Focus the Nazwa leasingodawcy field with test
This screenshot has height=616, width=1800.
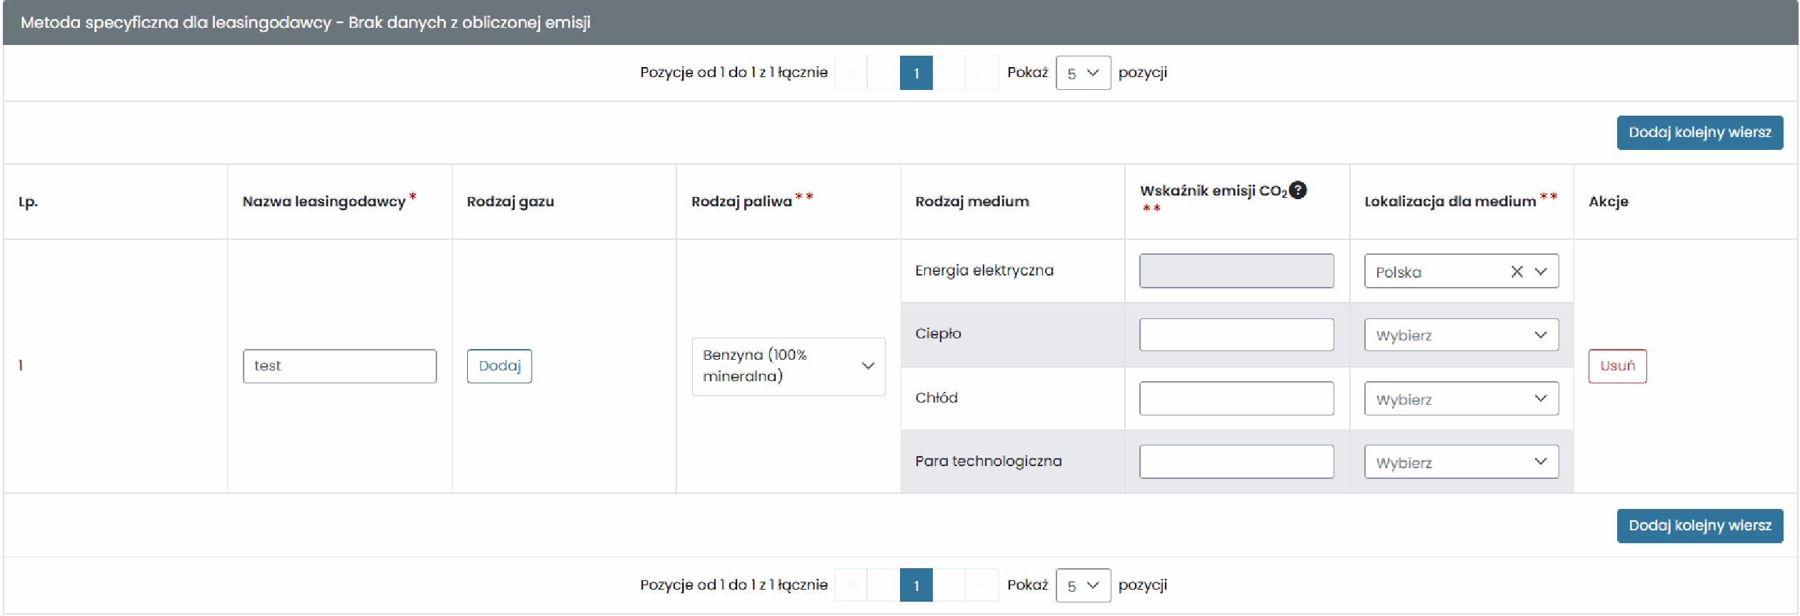click(x=339, y=366)
